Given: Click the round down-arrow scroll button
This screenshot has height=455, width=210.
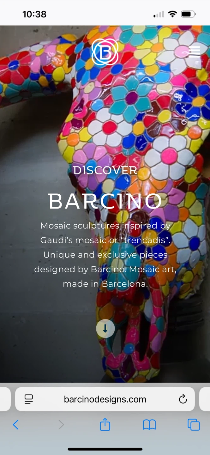Looking at the screenshot, I should click(105, 329).
